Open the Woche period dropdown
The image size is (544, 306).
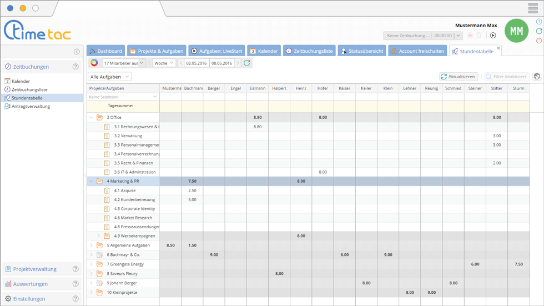(x=164, y=63)
